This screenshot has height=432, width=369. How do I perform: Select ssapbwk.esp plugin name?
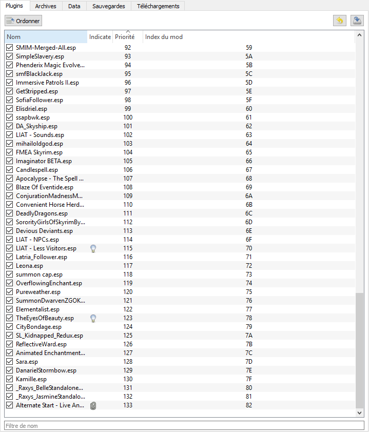[x=33, y=117]
